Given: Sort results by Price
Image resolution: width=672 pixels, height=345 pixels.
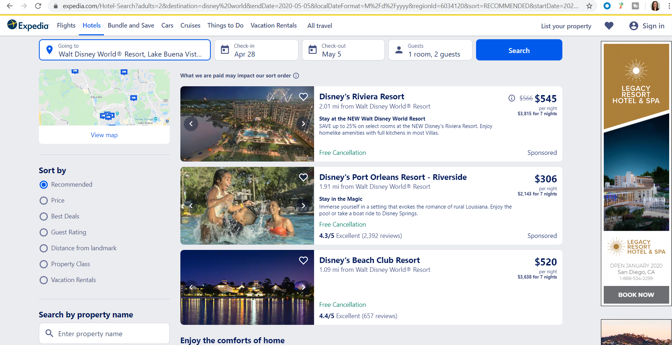Looking at the screenshot, I should [44, 200].
